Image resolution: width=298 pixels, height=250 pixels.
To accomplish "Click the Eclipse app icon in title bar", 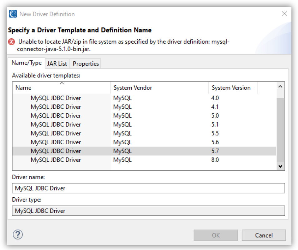I will click(13, 14).
